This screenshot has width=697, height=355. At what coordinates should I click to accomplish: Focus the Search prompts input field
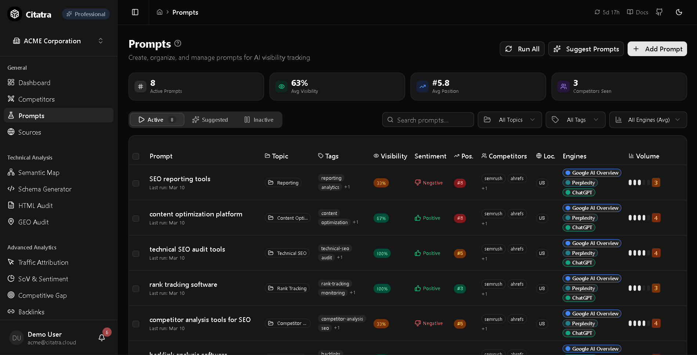[428, 120]
